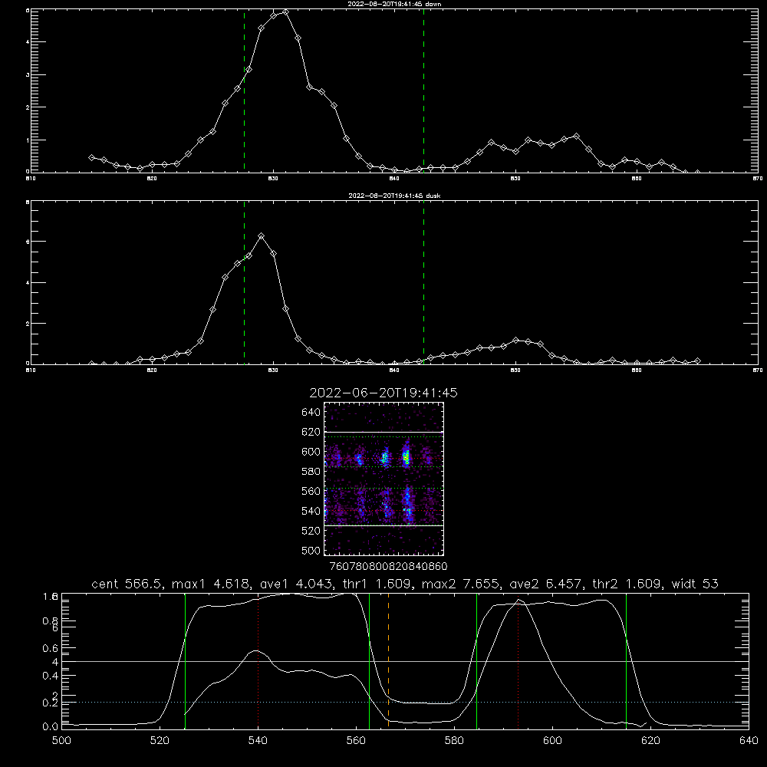This screenshot has height=767, width=767.
Task: Click the 0.0 label on the bottom plot y-axis
Action: point(50,727)
